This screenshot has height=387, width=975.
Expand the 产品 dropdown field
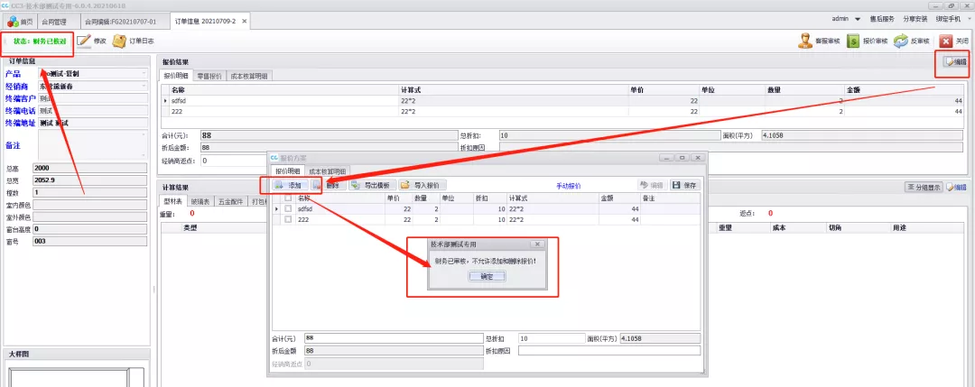[x=144, y=74]
